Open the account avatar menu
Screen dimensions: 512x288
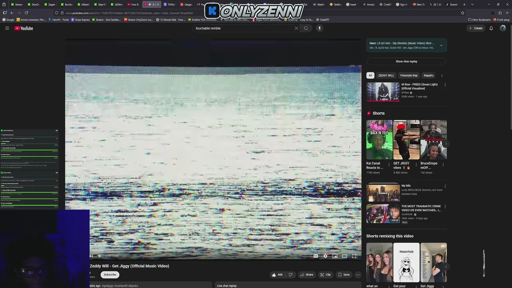pyautogui.click(x=503, y=28)
